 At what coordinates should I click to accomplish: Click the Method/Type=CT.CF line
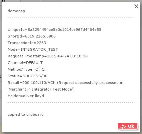click(x=27, y=69)
